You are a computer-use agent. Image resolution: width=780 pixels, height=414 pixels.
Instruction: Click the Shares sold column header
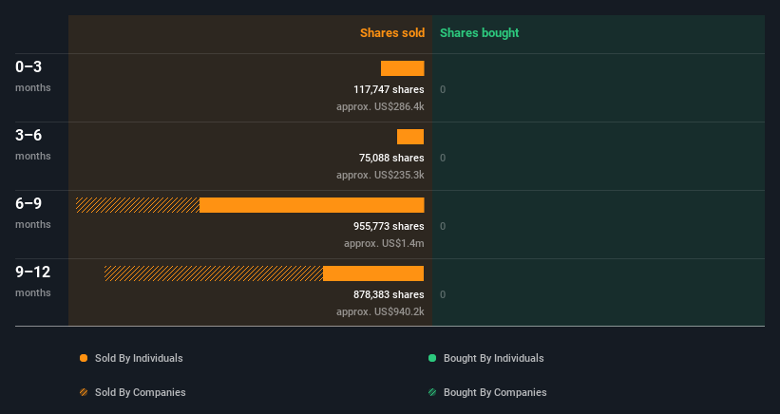click(392, 33)
